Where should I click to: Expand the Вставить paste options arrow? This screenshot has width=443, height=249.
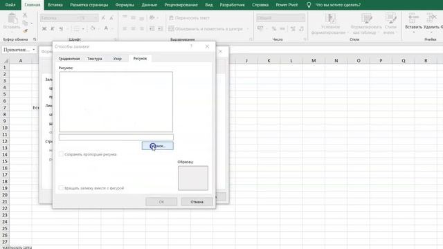point(12,32)
